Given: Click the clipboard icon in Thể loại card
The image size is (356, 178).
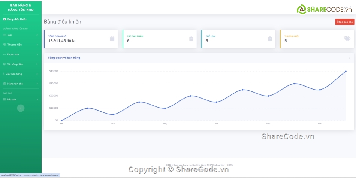Looking at the screenshot, I should click(x=270, y=39).
